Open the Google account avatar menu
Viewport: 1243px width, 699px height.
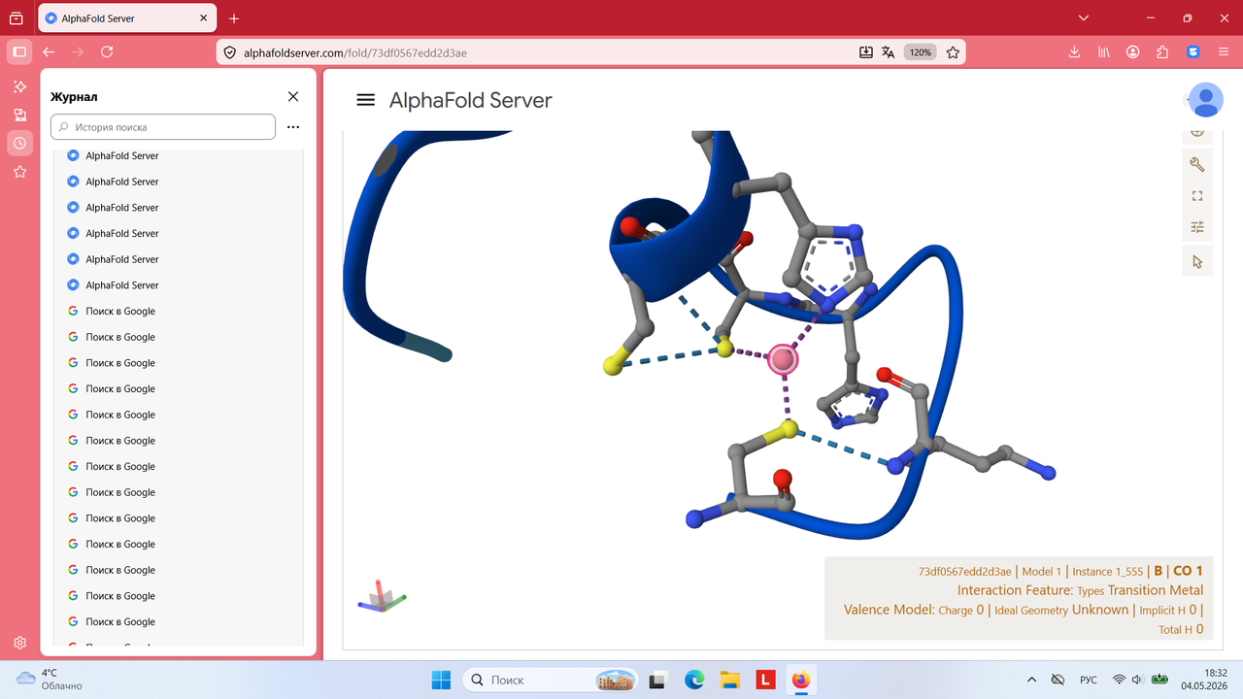coord(1206,100)
